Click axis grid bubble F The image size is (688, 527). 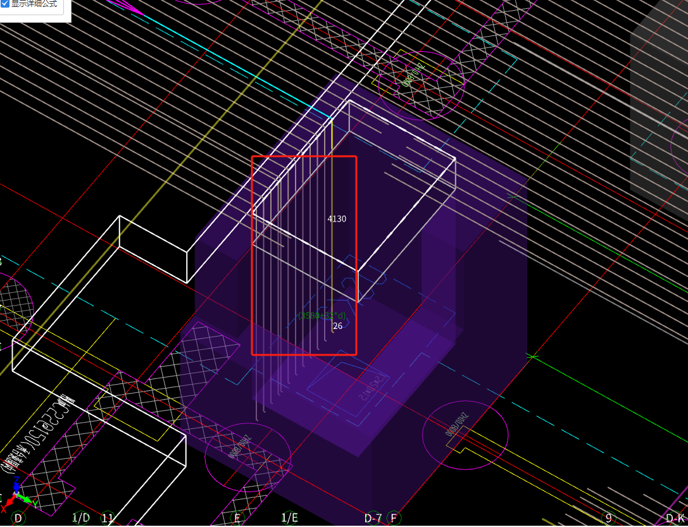[394, 518]
